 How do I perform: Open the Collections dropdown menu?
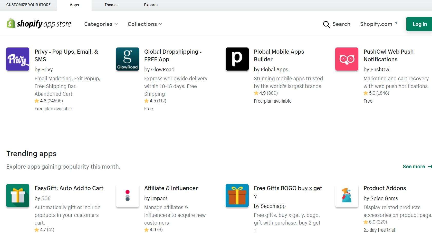coord(145,24)
